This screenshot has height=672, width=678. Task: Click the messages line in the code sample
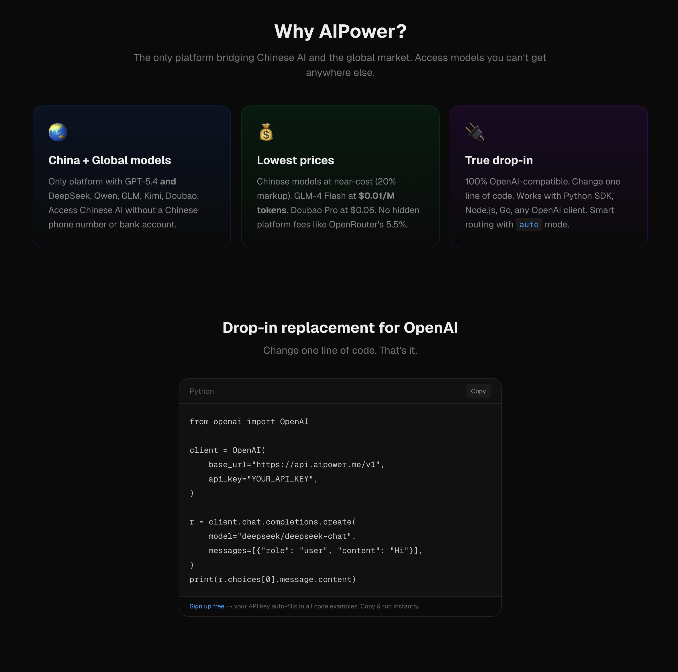pos(315,550)
